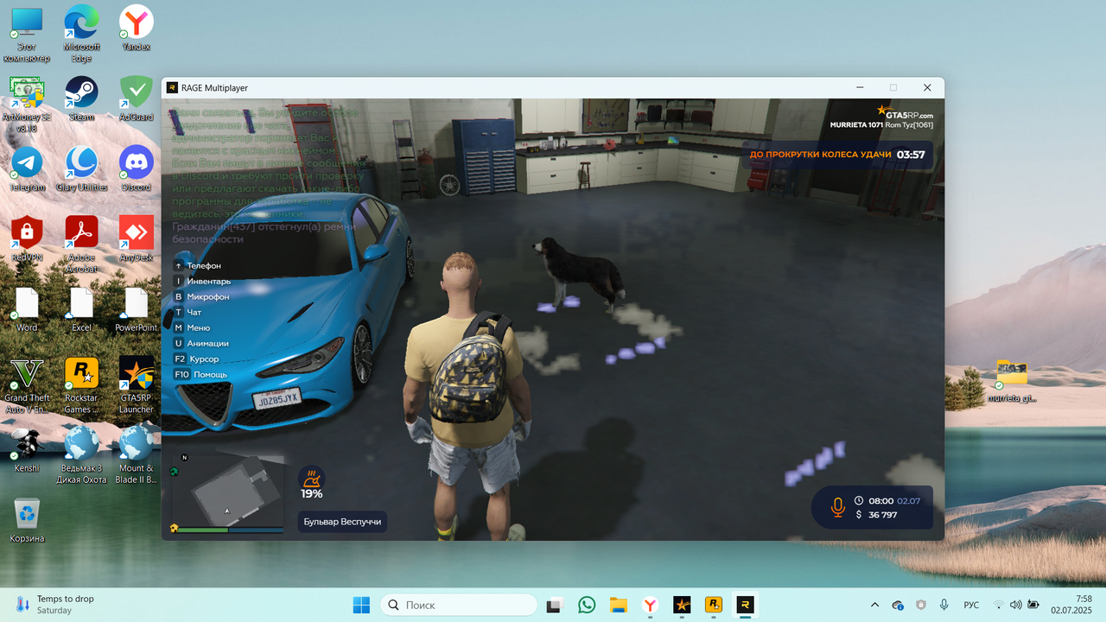The width and height of the screenshot is (1106, 622).
Task: Select Инвентарь hint in game HUD
Action: pos(202,281)
